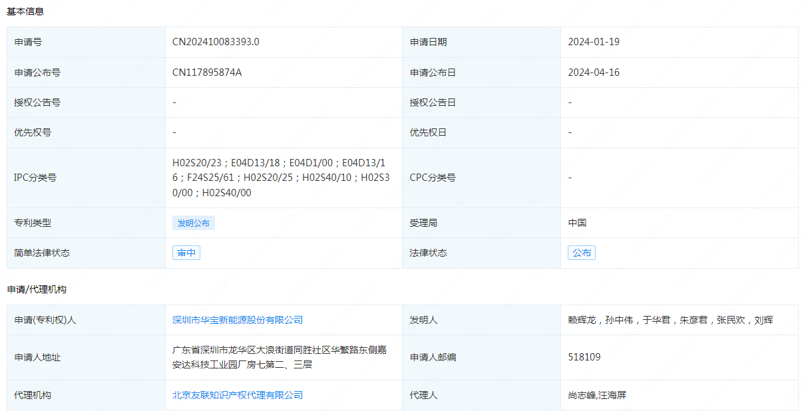Screen dimensions: 806x415
Task: Click the 发明公布 patent type tag
Action: coord(194,223)
